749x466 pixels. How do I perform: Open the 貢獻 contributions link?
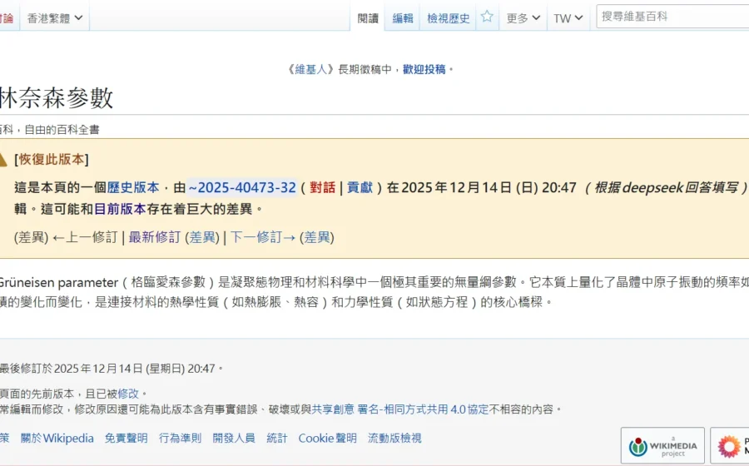coord(360,187)
